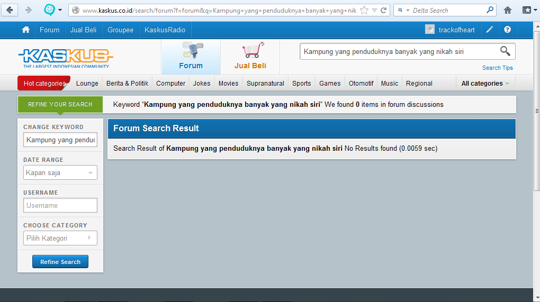Open the Supranatural category
Screen dimensions: 540x302
pyautogui.click(x=265, y=84)
